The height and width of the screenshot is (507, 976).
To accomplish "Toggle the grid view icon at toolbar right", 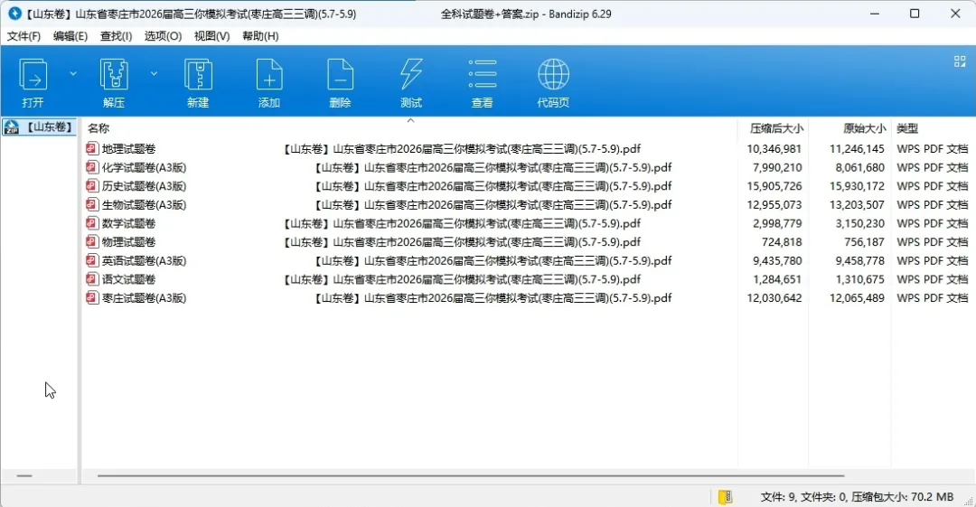I will tap(960, 61).
